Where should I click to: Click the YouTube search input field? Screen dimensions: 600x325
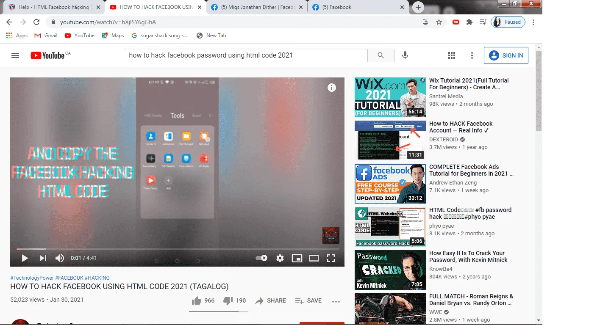pyautogui.click(x=246, y=55)
